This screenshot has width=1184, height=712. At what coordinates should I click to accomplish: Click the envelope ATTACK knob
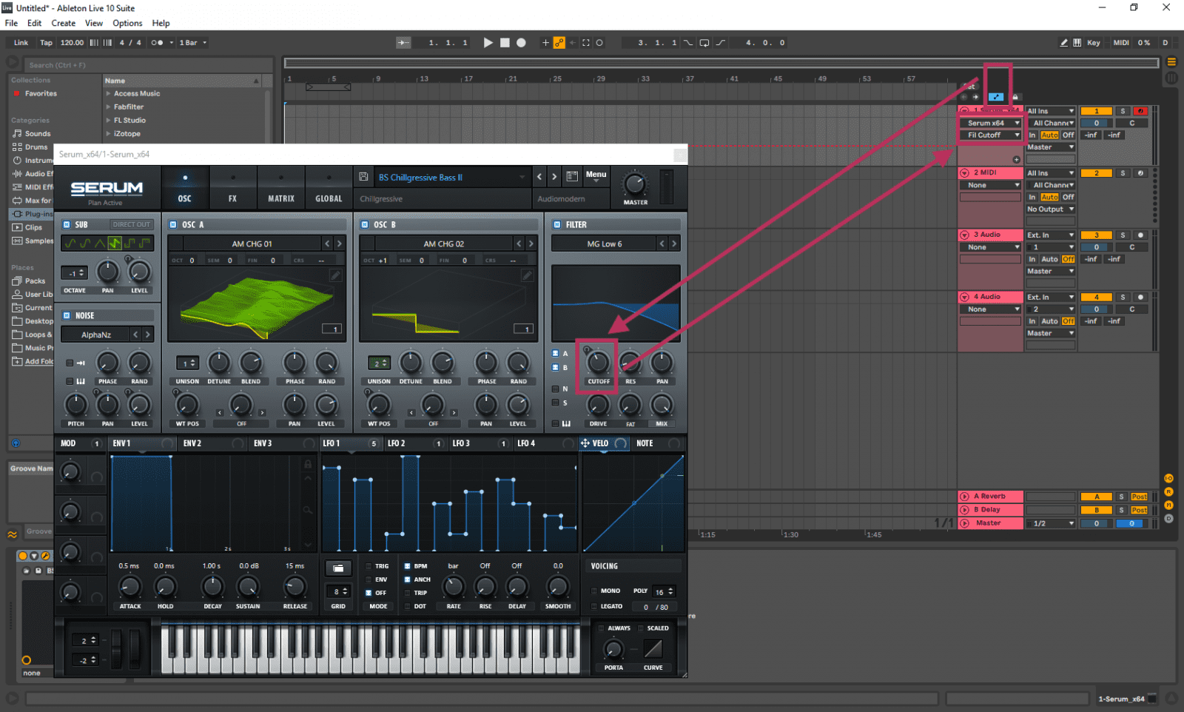pyautogui.click(x=130, y=588)
